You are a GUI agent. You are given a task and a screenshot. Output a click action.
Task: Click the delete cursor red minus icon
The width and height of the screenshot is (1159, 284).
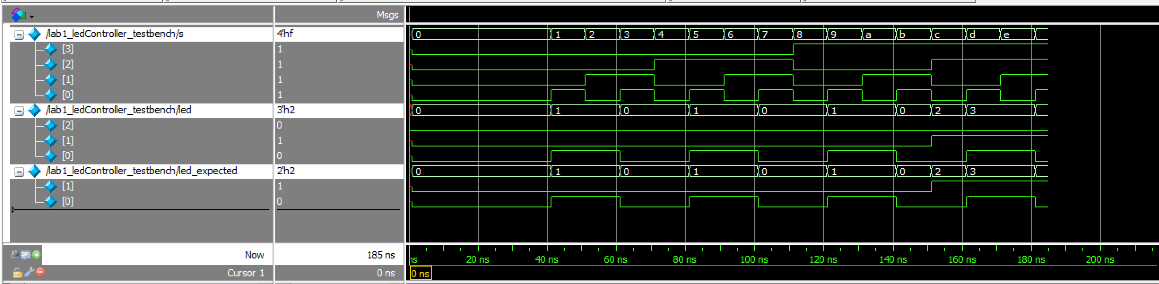(x=40, y=272)
